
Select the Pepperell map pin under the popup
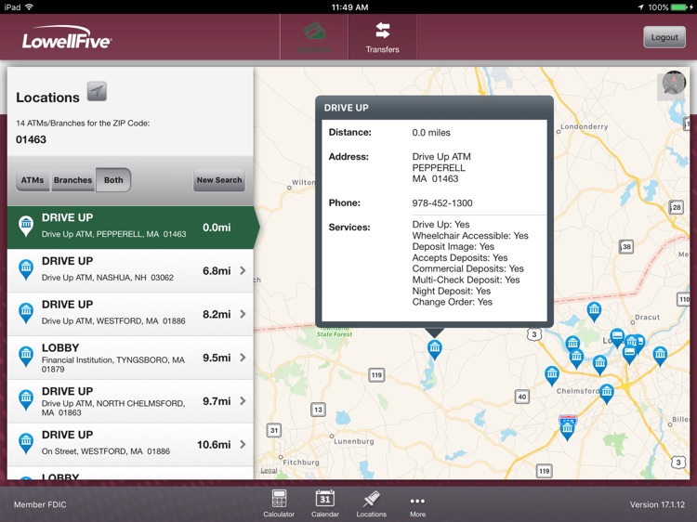[x=434, y=349]
